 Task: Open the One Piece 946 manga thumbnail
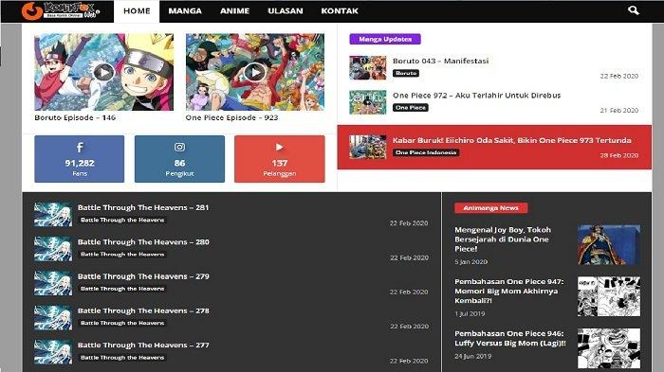pyautogui.click(x=609, y=348)
